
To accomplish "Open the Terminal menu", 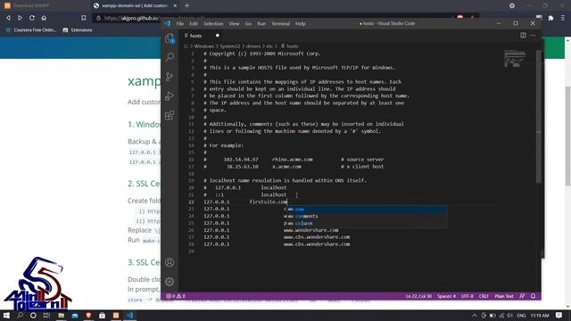I will coord(281,24).
